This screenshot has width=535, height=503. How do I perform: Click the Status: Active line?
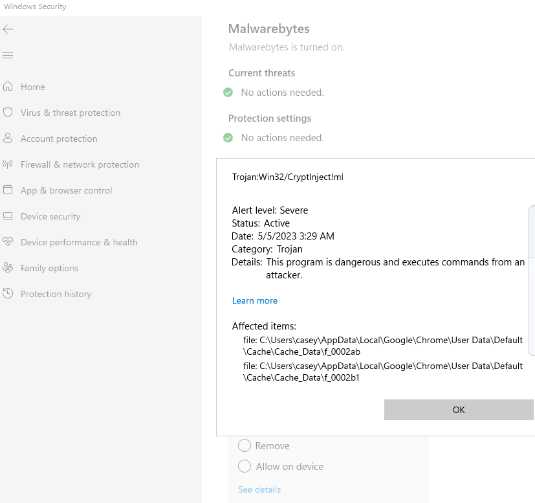261,223
